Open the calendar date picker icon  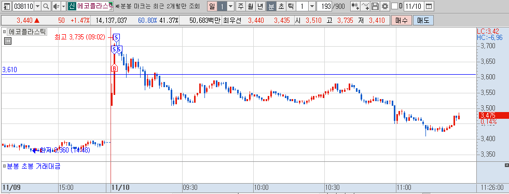tap(429, 6)
